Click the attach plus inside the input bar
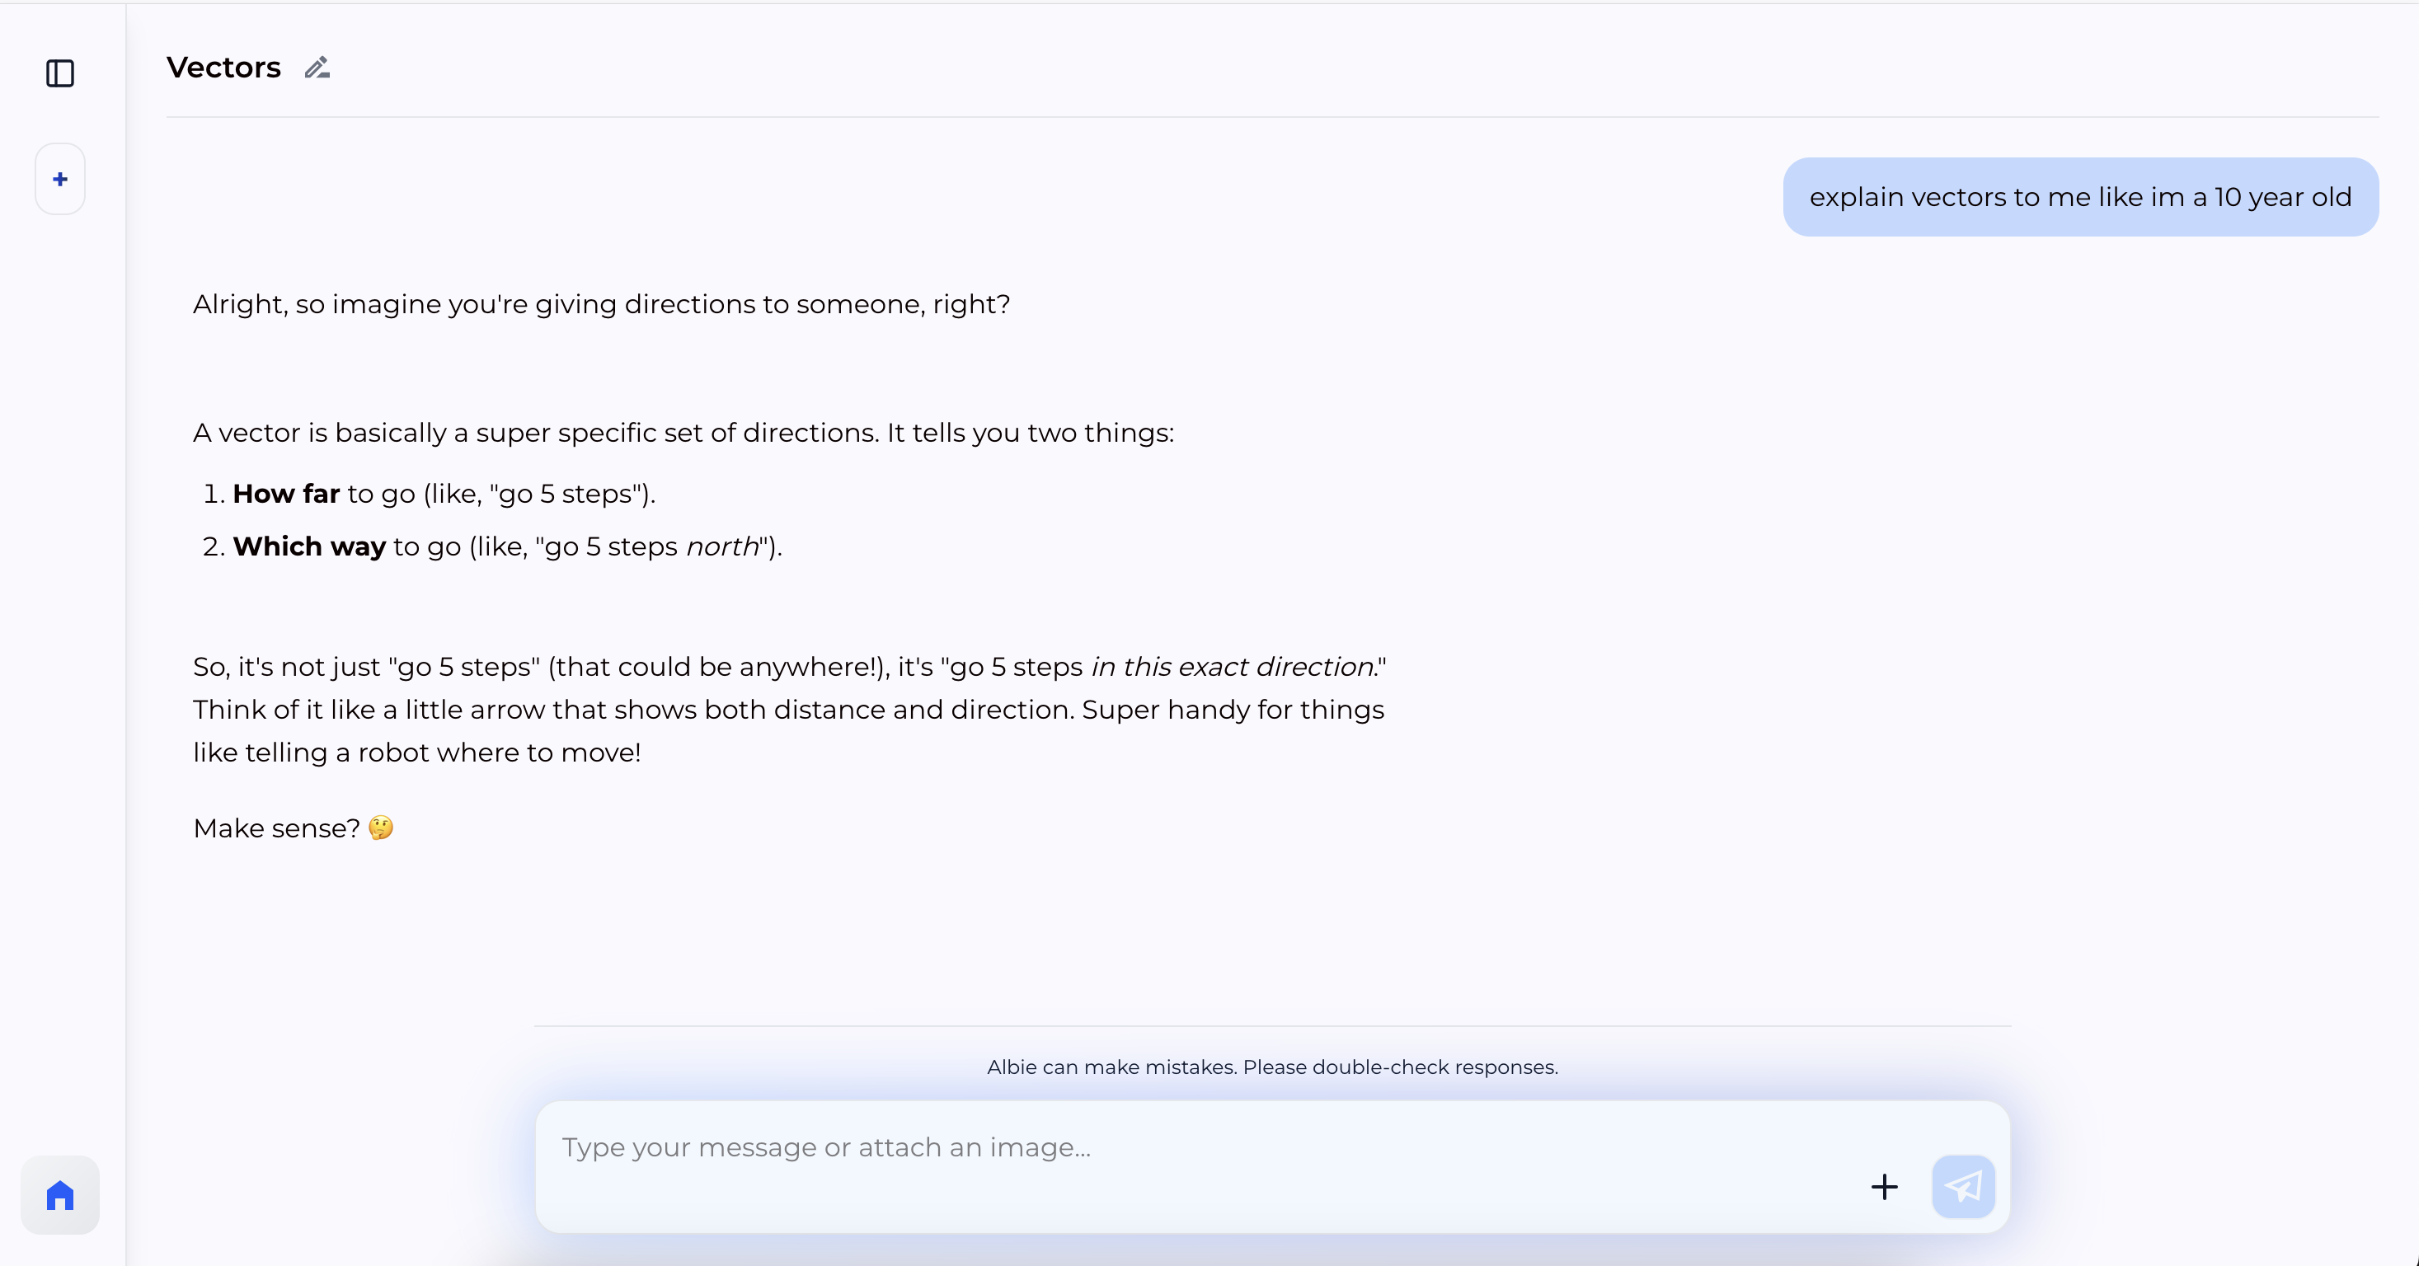This screenshot has height=1266, width=2419. click(x=1884, y=1186)
